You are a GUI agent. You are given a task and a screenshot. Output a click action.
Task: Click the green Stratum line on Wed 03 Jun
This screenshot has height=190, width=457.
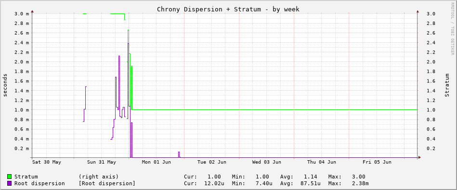267,109
